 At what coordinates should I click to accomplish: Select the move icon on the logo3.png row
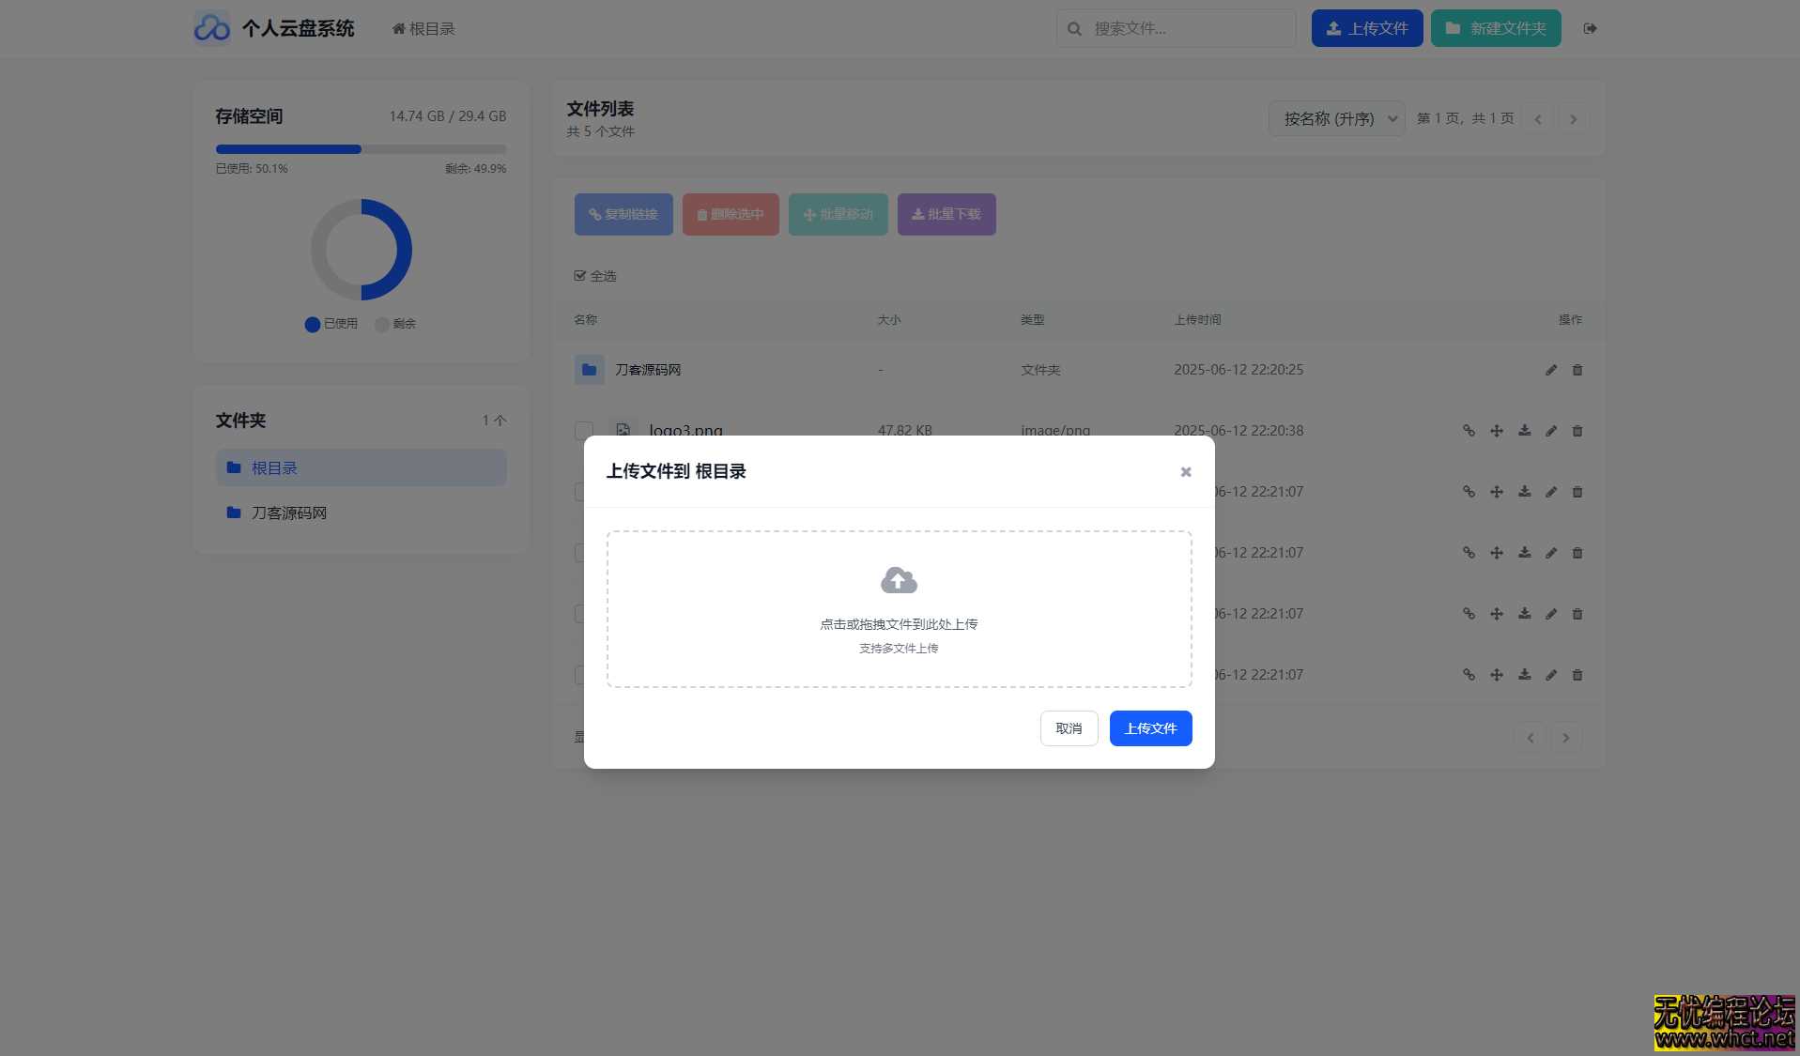coord(1496,431)
